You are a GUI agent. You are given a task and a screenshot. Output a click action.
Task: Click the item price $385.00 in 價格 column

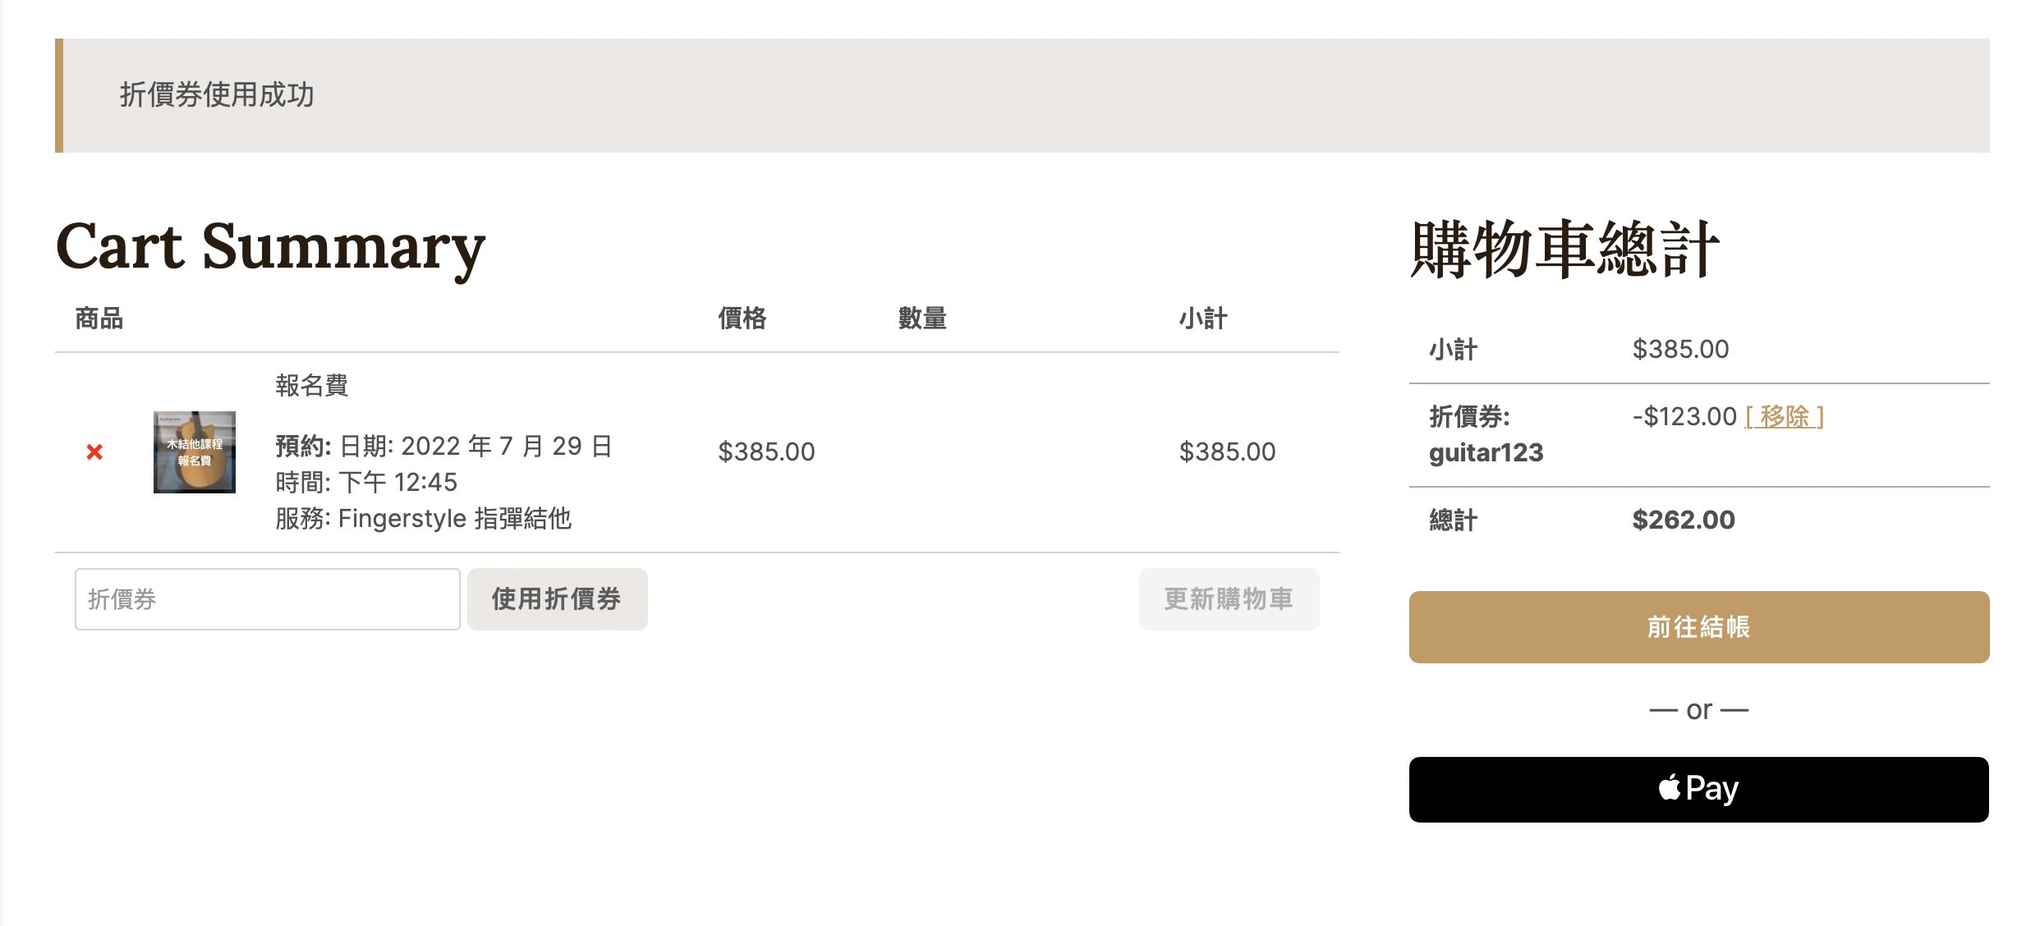pos(766,452)
